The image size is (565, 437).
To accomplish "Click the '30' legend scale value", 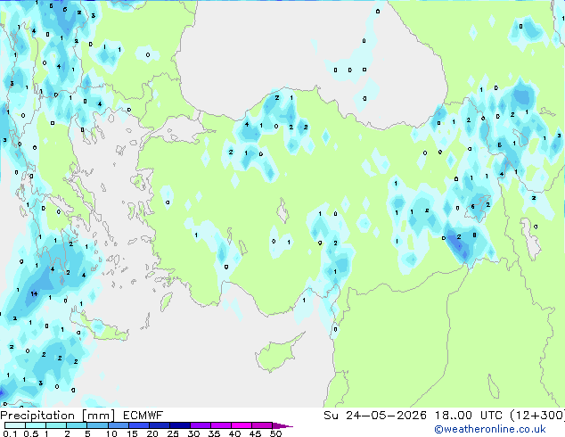I will pyautogui.click(x=193, y=433).
